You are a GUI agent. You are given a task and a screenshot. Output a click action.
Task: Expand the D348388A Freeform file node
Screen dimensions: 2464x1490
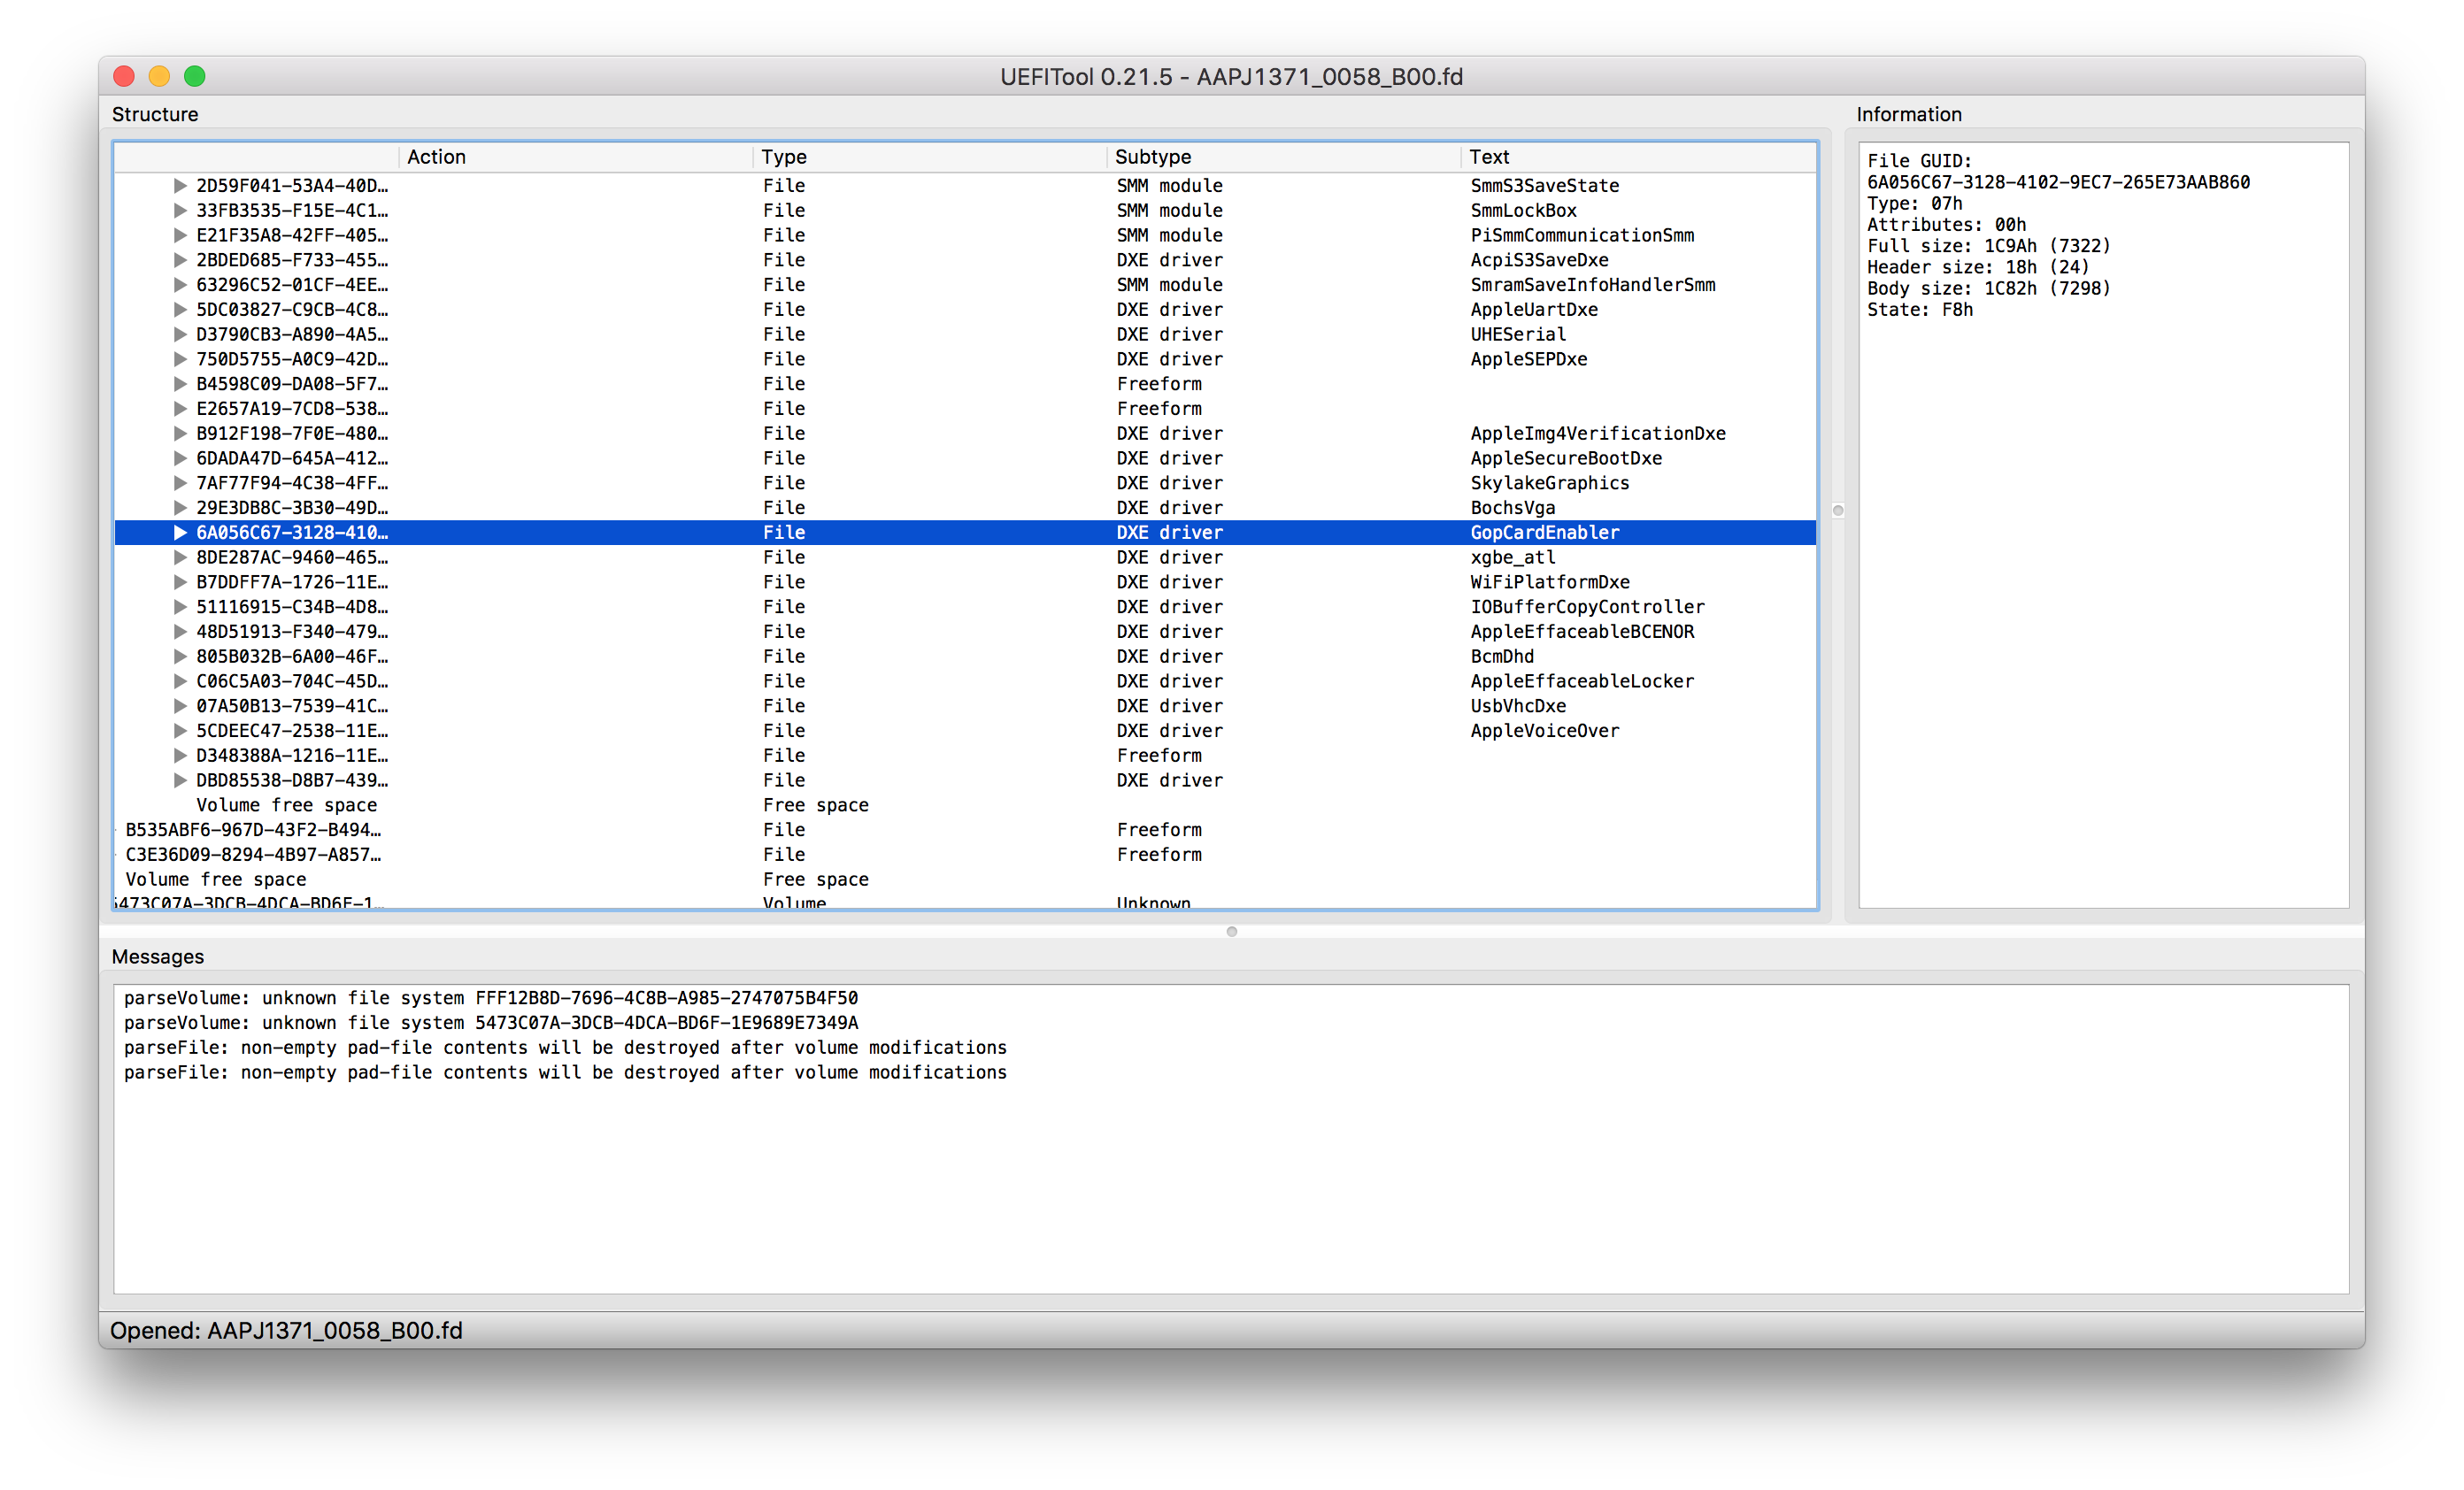(x=180, y=756)
